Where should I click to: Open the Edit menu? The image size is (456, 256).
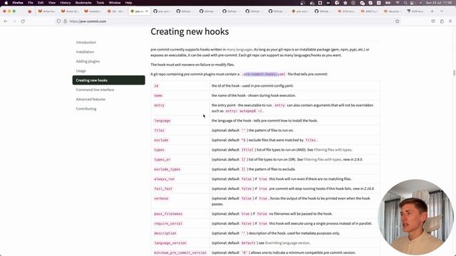click(x=41, y=3)
